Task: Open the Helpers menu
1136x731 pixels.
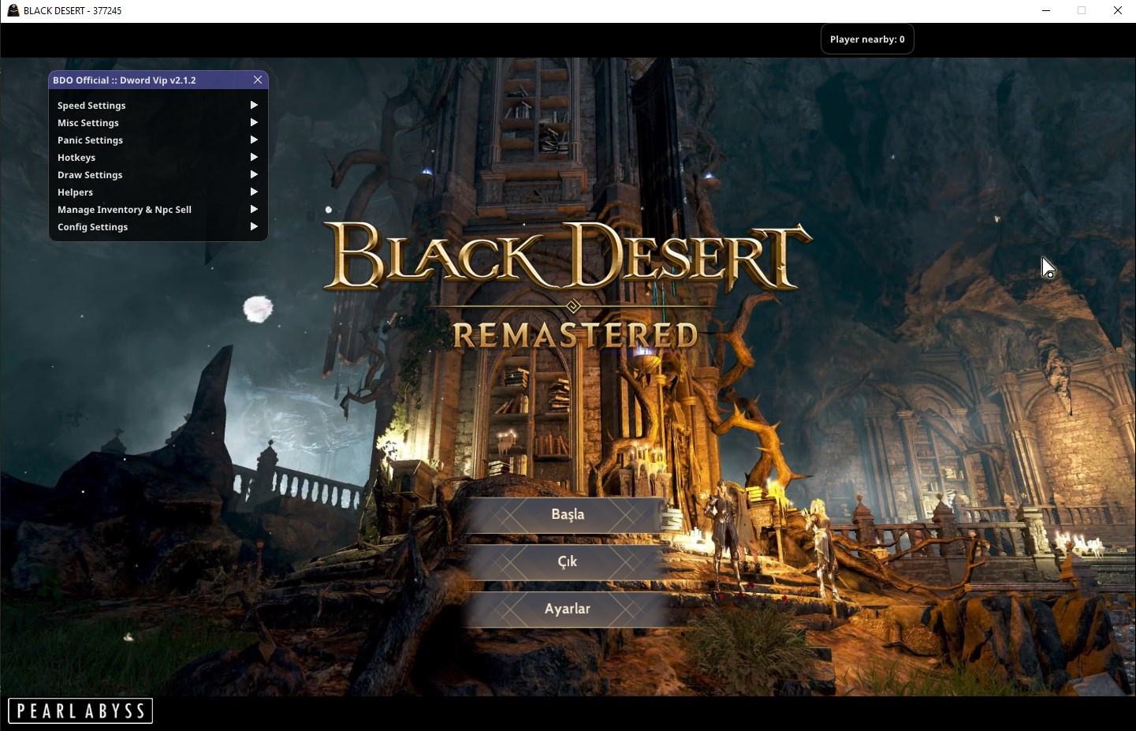Action: click(x=158, y=192)
